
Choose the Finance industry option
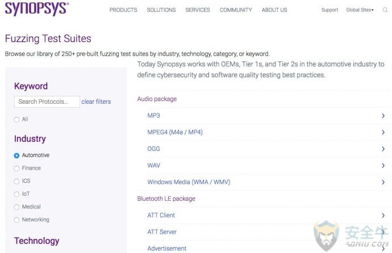(x=16, y=168)
